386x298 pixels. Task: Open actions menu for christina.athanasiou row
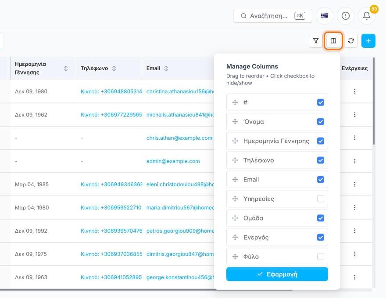coord(355,92)
